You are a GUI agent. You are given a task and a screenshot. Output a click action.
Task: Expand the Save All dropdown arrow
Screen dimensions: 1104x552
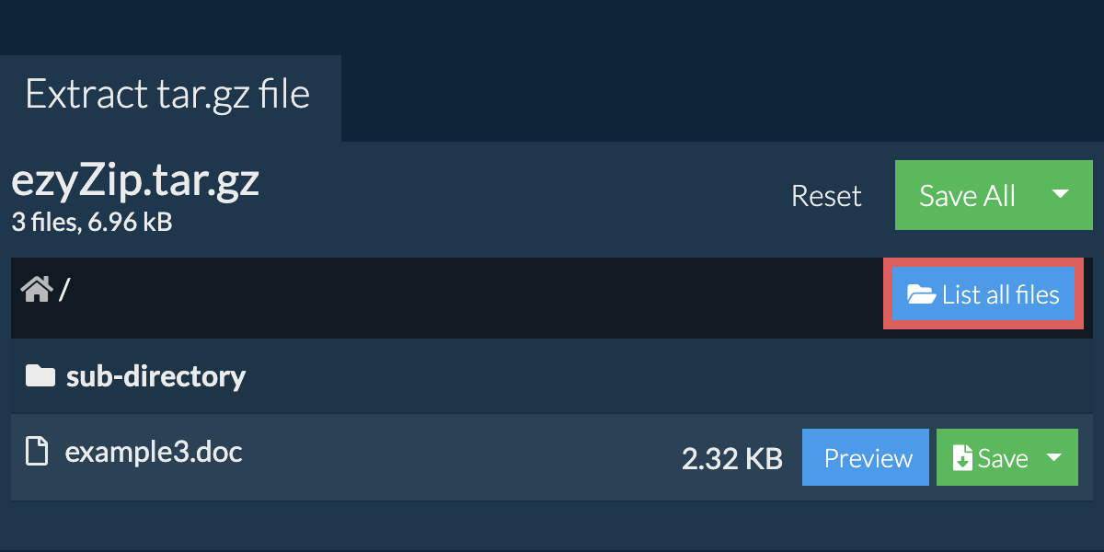(x=1060, y=195)
